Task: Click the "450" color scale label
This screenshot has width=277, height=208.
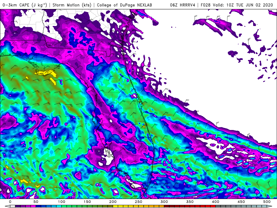Action: pos(241,202)
